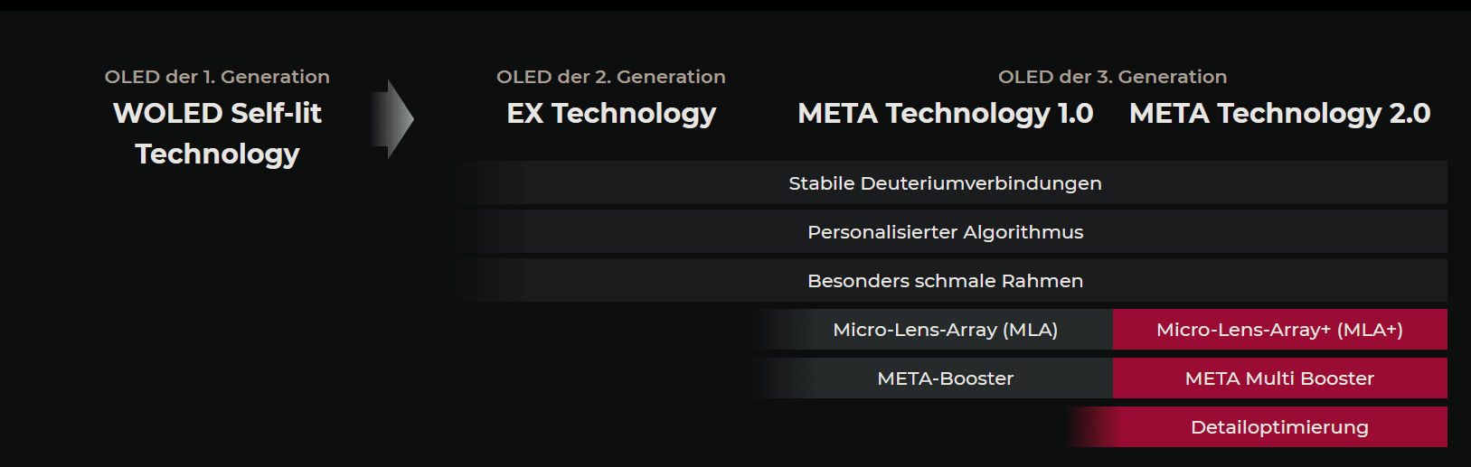This screenshot has width=1471, height=467.
Task: Click the grey Micro-Lens-Array (MLA) bar
Action: click(x=932, y=329)
